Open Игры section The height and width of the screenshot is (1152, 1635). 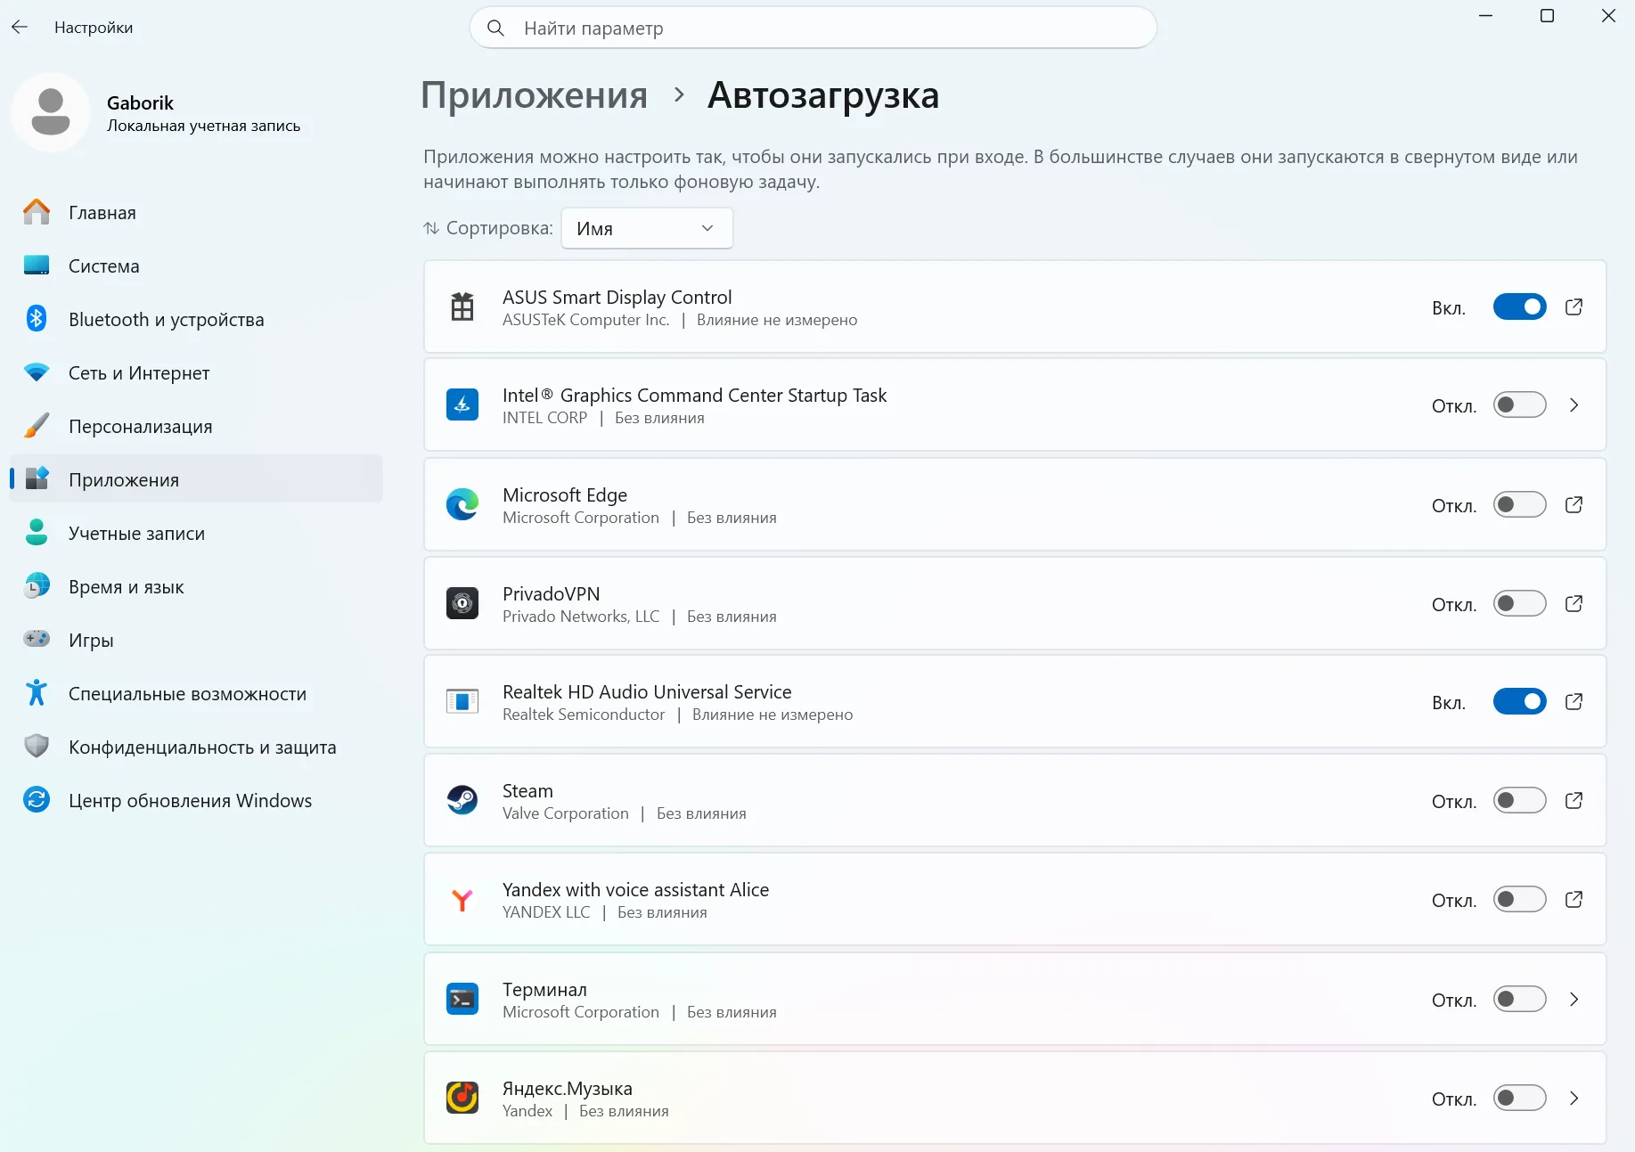coord(196,641)
